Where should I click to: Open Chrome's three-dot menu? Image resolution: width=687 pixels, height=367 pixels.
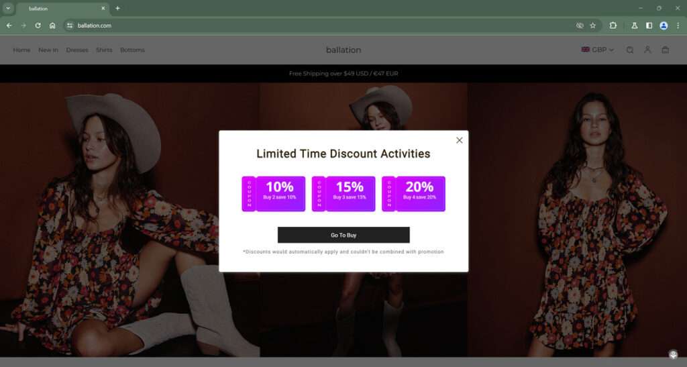[x=678, y=25]
